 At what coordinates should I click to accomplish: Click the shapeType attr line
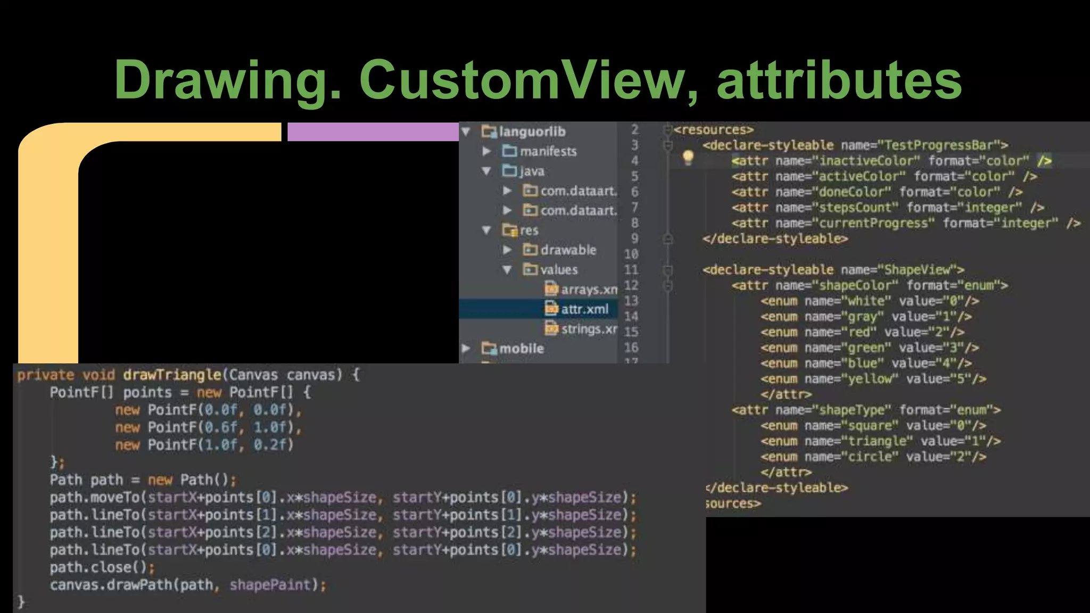coord(866,410)
